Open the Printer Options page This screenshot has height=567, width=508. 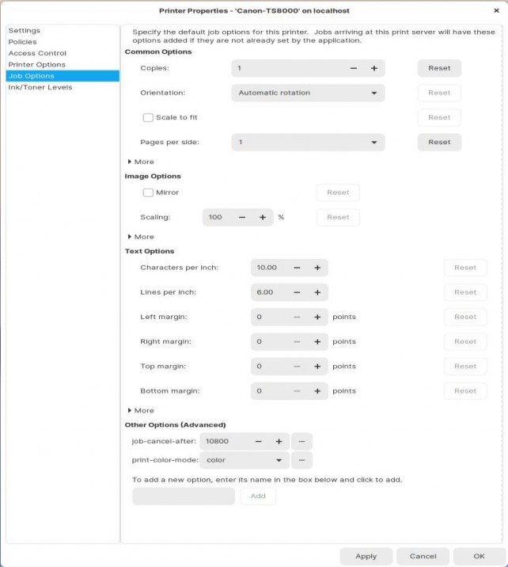tap(63, 65)
